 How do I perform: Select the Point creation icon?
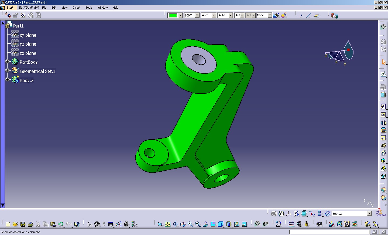click(301, 15)
